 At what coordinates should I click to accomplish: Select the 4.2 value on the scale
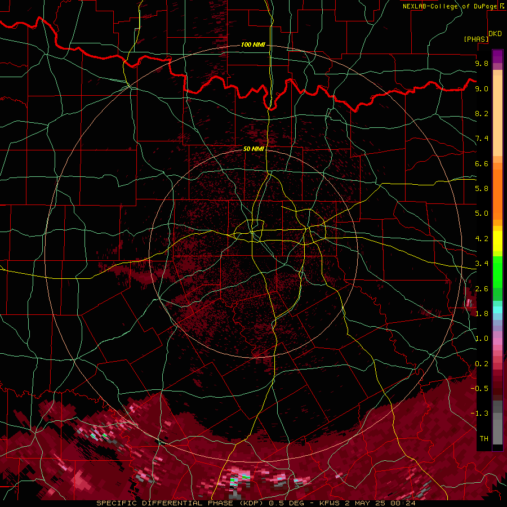tap(482, 239)
